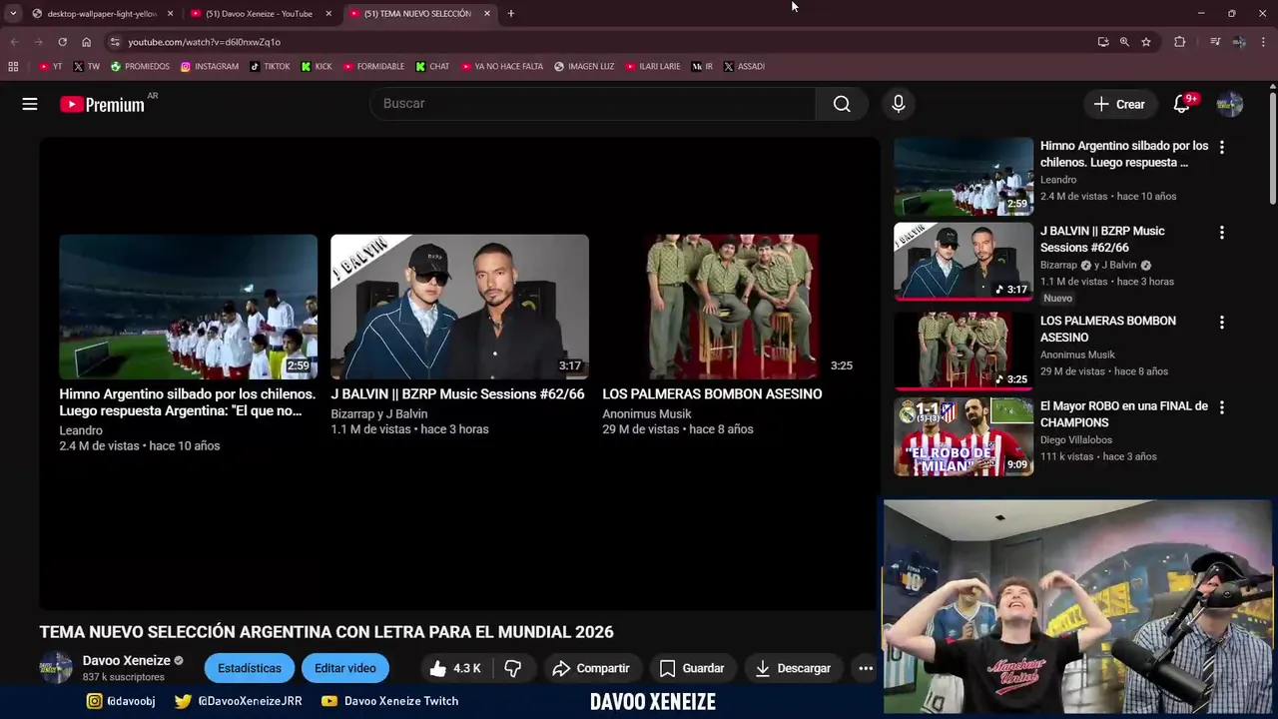The image size is (1278, 719).
Task: Open options for LOS PALMERAS sidebar video
Action: click(x=1221, y=323)
